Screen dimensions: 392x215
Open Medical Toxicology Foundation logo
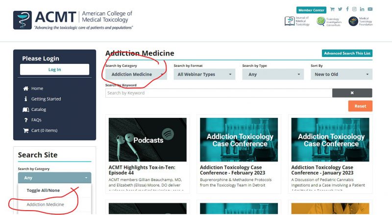point(361,21)
